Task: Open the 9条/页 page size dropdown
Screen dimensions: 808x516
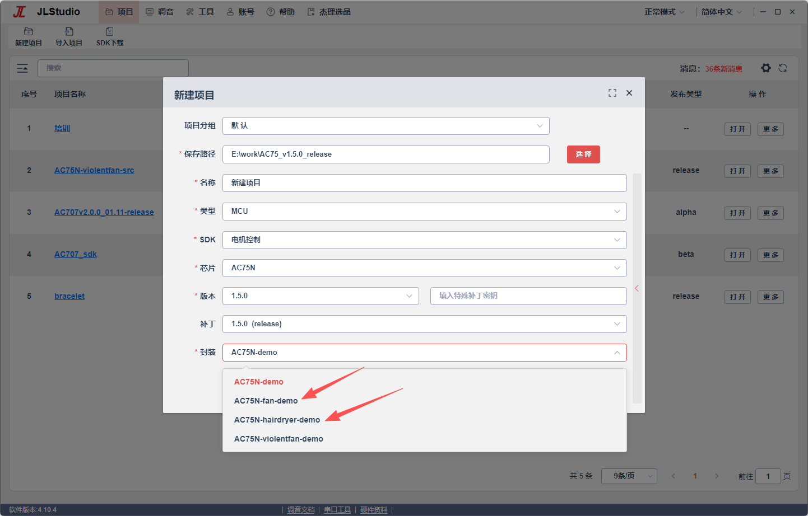Action: [x=629, y=476]
